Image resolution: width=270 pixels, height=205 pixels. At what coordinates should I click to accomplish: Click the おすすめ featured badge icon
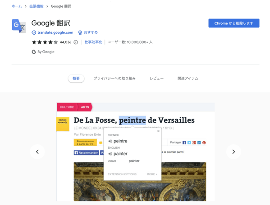(80, 32)
